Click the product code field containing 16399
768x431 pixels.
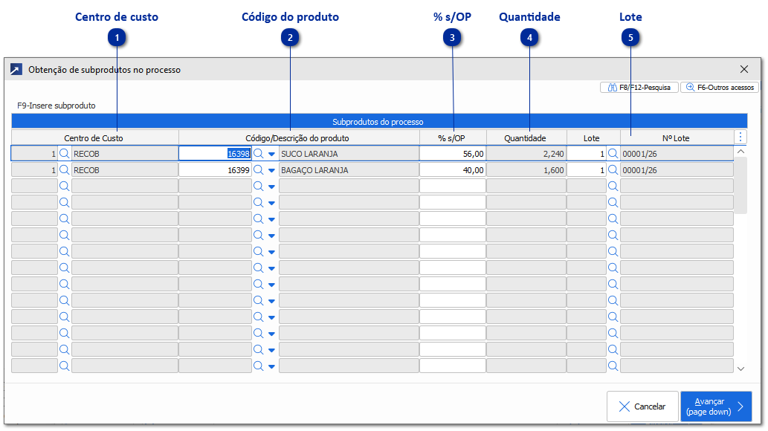coord(215,170)
